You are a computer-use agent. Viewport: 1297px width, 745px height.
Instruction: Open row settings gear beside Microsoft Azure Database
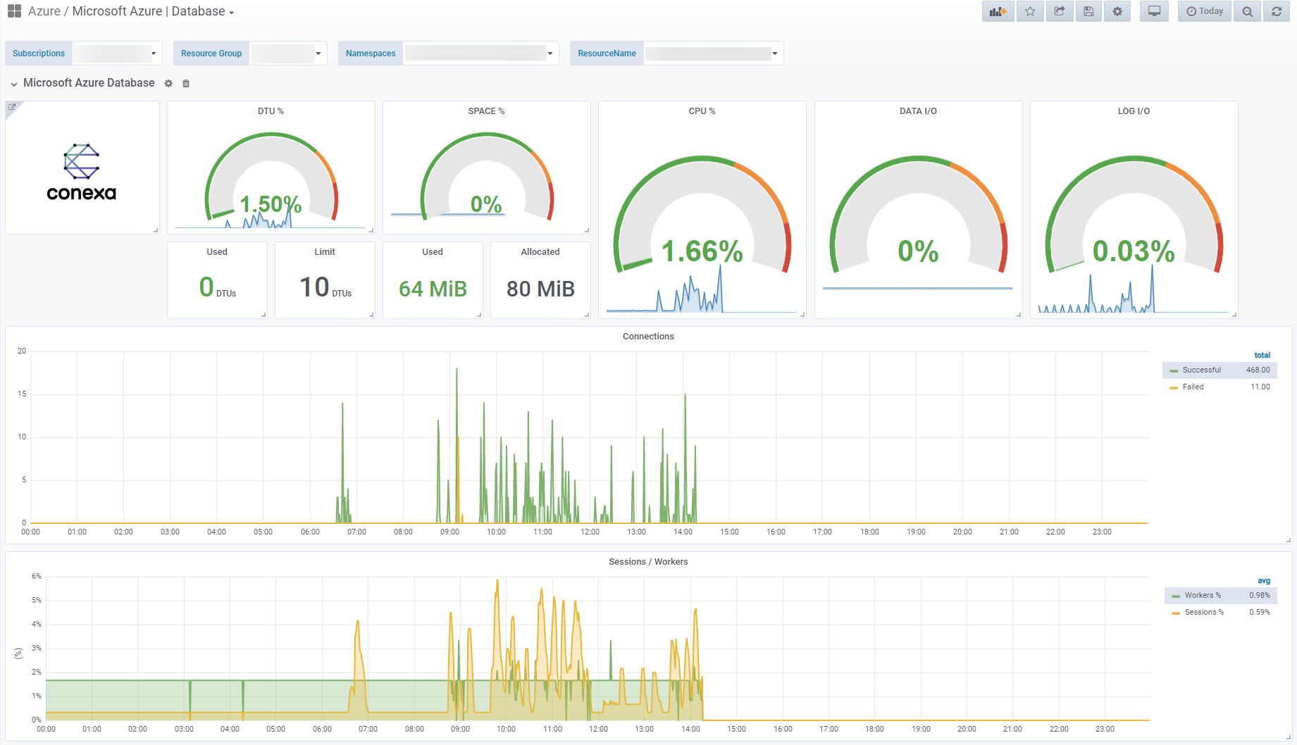[x=168, y=83]
